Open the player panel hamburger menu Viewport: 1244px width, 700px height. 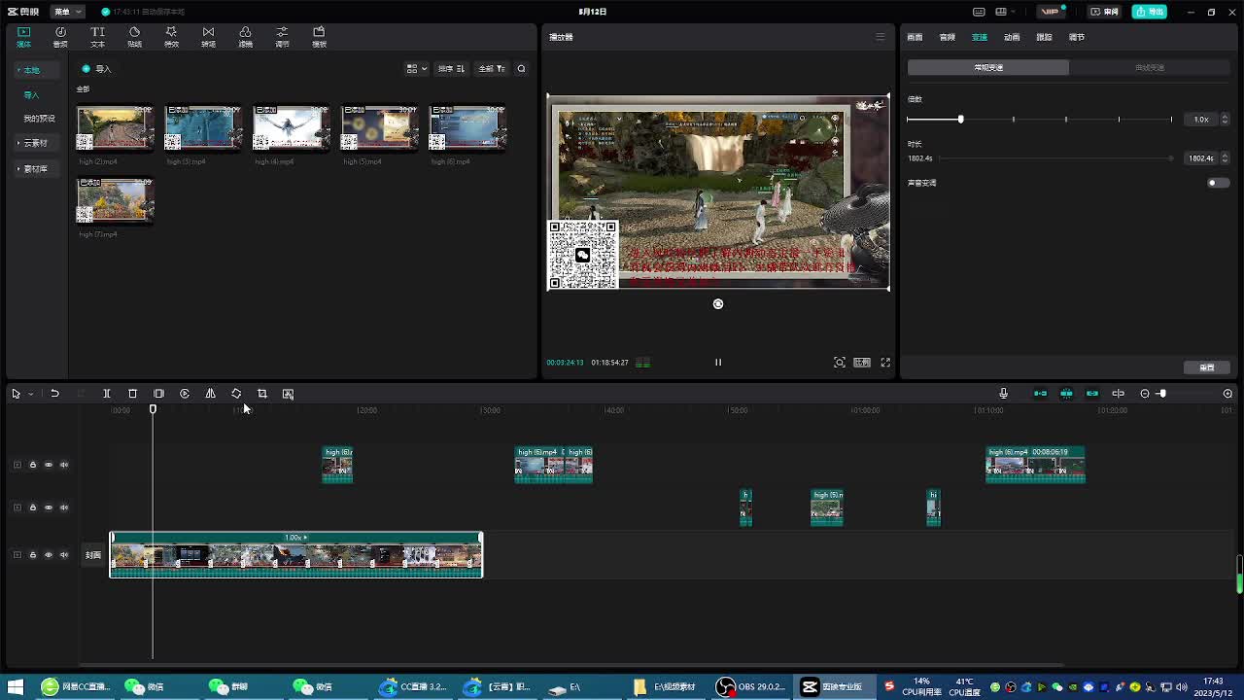(881, 37)
